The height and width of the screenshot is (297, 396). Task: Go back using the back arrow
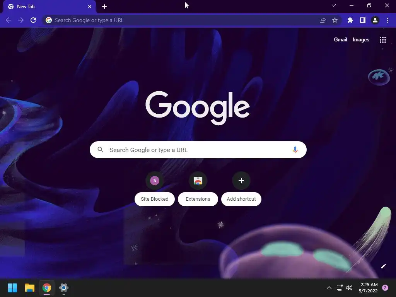click(x=9, y=20)
